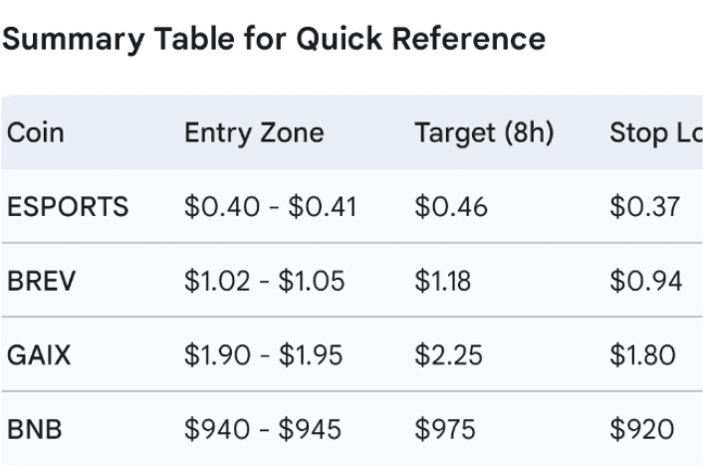The width and height of the screenshot is (703, 471).
Task: Select the BREV coin cell
Action: pos(41,282)
